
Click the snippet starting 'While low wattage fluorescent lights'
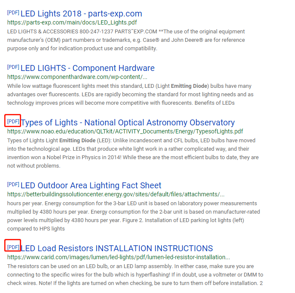130,95
